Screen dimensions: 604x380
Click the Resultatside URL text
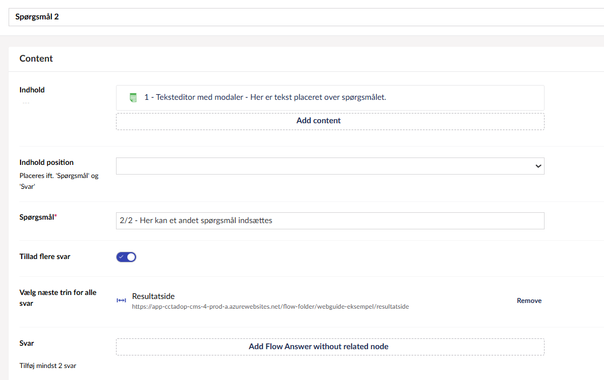pos(270,306)
